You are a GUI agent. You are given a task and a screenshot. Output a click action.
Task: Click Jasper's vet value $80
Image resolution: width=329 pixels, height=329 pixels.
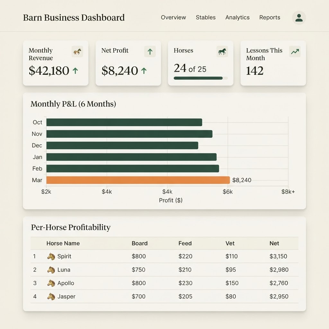pyautogui.click(x=231, y=297)
